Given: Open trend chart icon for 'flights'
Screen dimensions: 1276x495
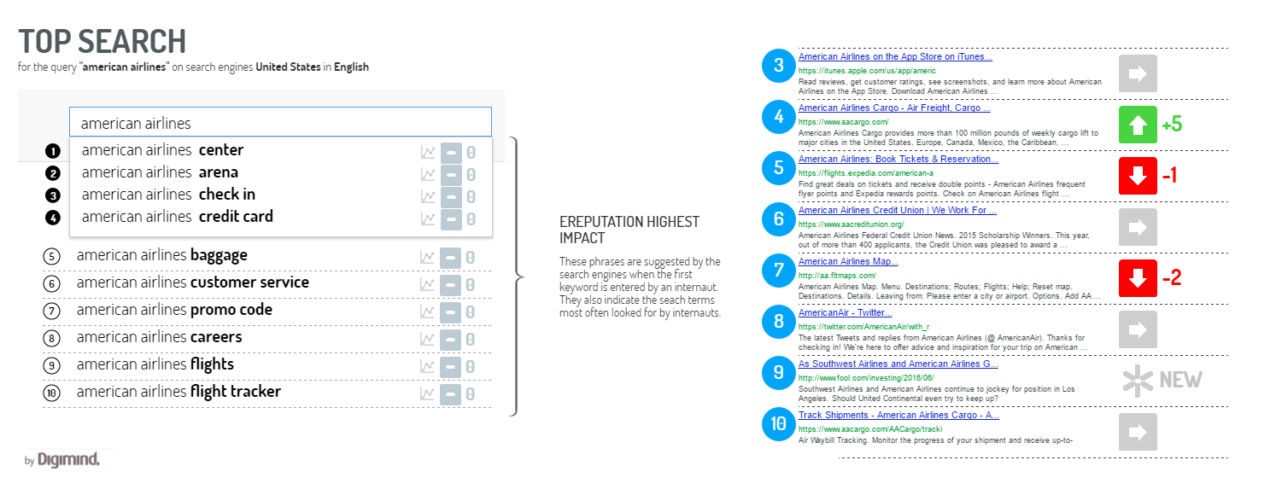Looking at the screenshot, I should [428, 367].
